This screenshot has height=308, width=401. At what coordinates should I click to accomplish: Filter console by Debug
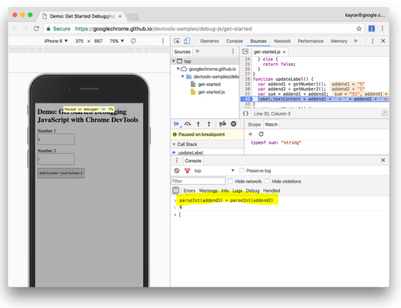(x=253, y=191)
